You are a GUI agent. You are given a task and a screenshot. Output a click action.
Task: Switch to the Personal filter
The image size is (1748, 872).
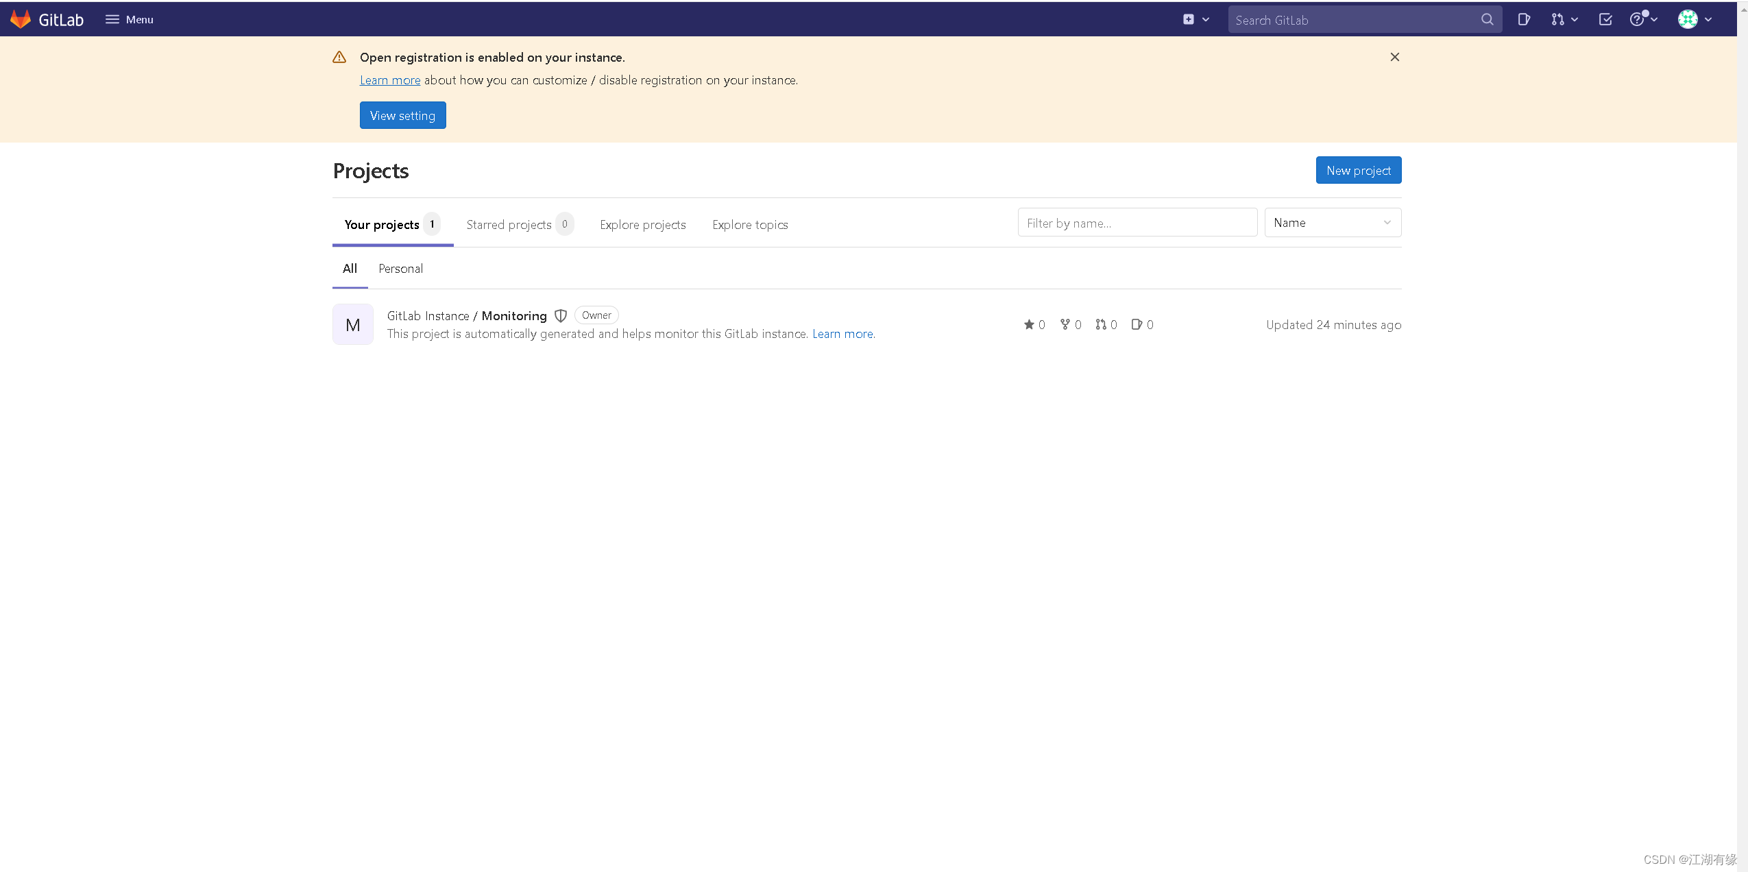[400, 269]
